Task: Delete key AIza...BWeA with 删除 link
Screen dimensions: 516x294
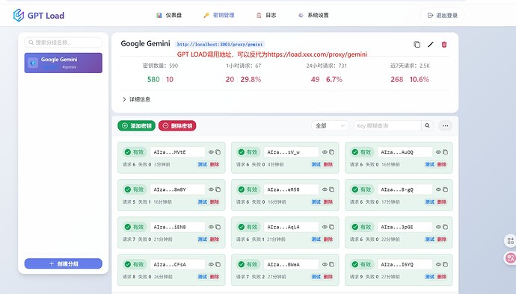Action: point(328,277)
